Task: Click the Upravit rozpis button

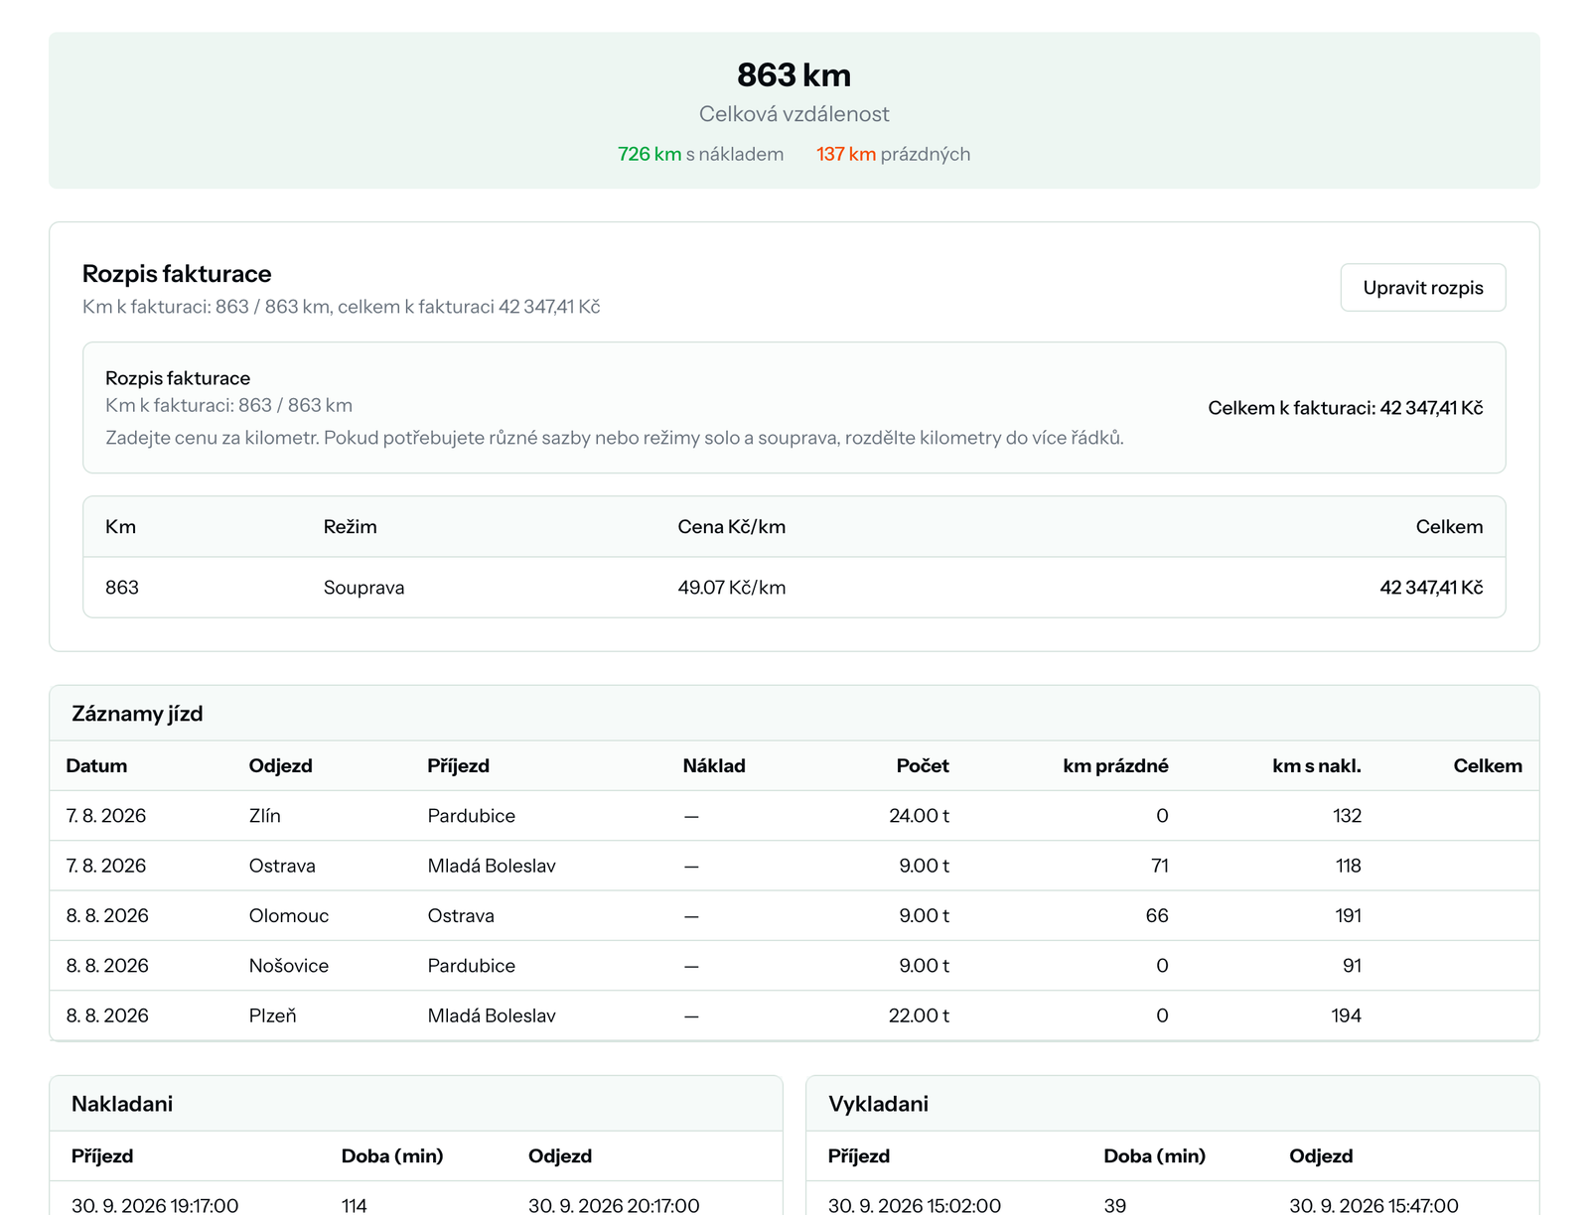Action: (1422, 288)
